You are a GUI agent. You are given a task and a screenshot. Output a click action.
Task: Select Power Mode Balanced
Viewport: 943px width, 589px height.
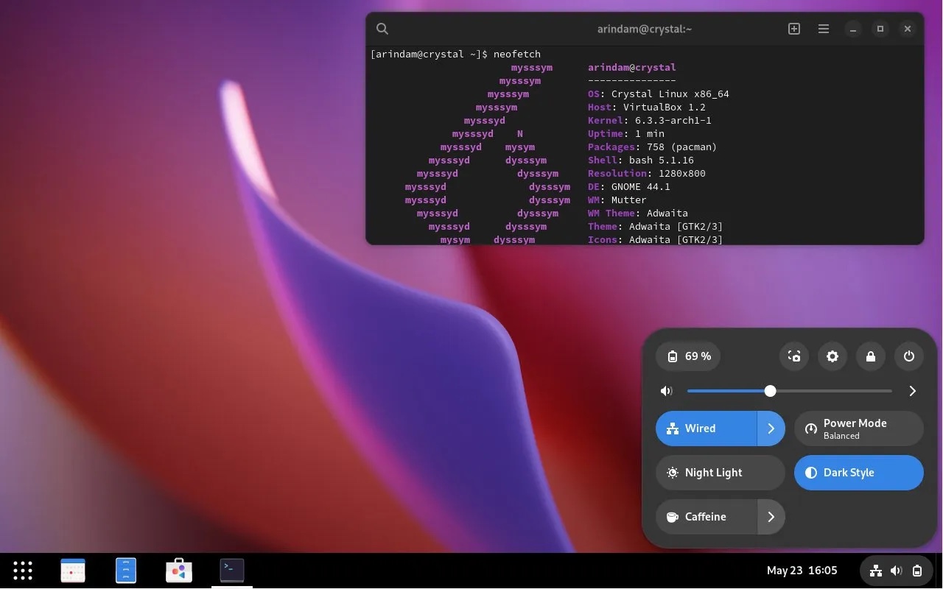click(858, 428)
